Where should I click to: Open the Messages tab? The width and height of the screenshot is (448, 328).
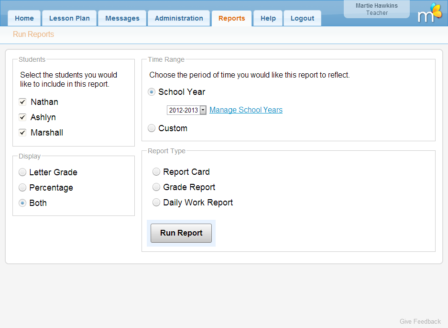pyautogui.click(x=122, y=18)
